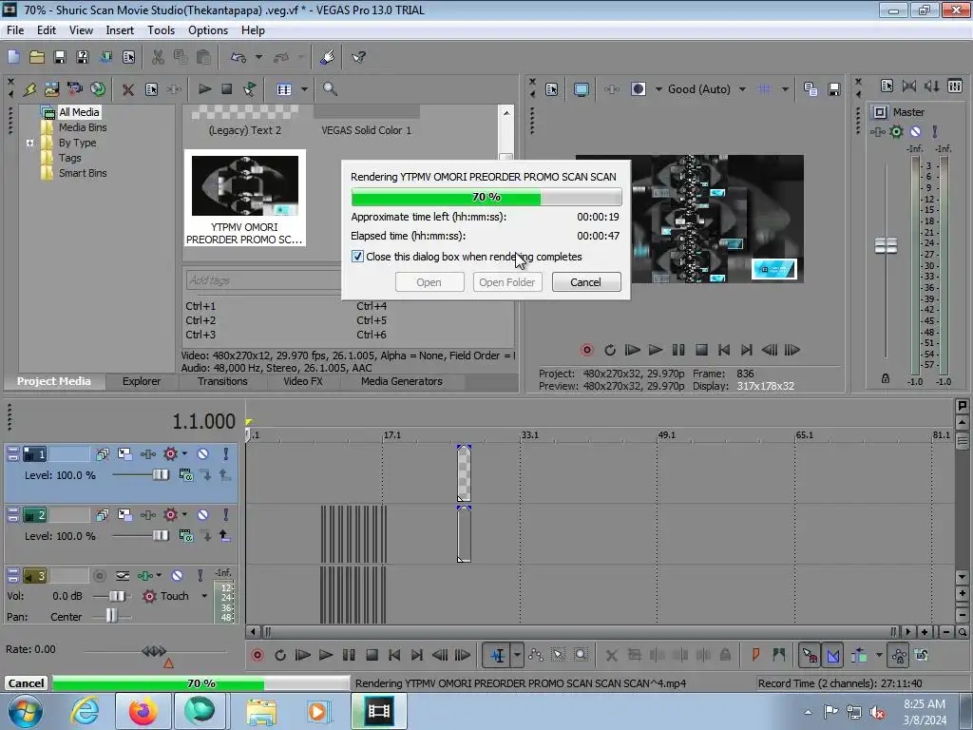
Task: Select the Normal Edit tool in timeline toolbar
Action: (x=498, y=655)
